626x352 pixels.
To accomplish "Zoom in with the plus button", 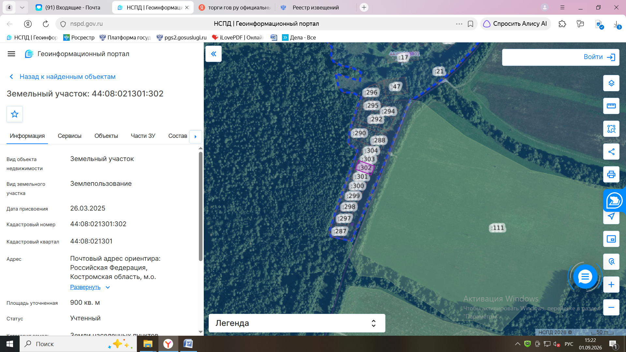I will pyautogui.click(x=611, y=285).
